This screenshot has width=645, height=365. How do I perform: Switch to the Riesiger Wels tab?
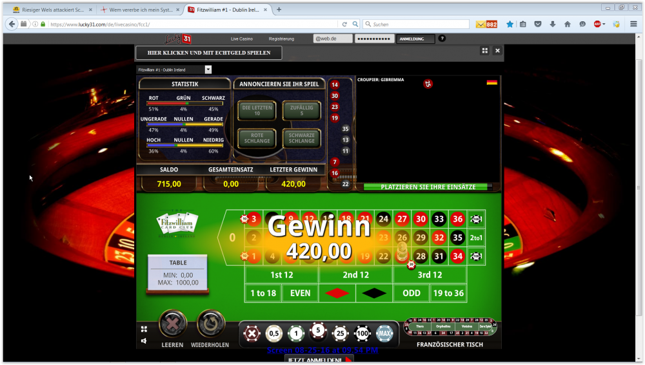52,10
